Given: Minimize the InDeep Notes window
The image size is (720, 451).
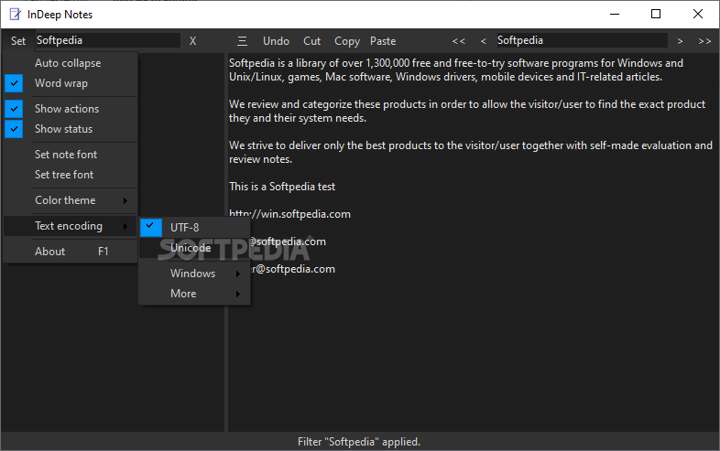Looking at the screenshot, I should coord(615,15).
